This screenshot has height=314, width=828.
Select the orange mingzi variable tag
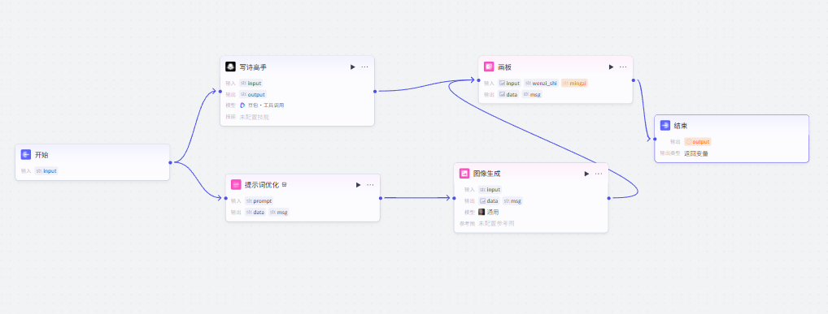tap(574, 83)
